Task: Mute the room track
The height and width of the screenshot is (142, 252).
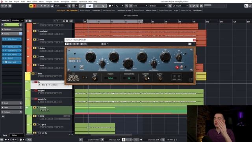Action: (x=34, y=39)
